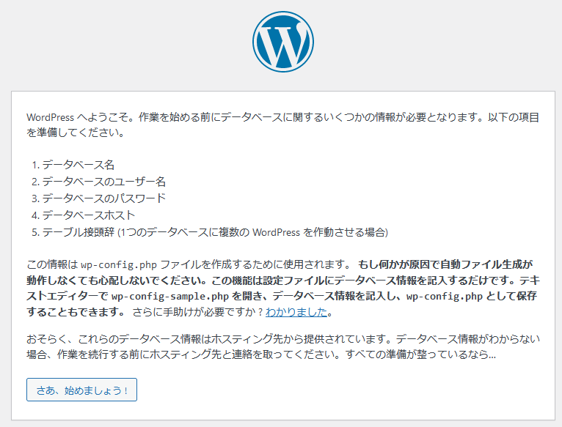
Task: Click bold text もし何かが原因で自動ファイル生成が
Action: tap(445, 264)
